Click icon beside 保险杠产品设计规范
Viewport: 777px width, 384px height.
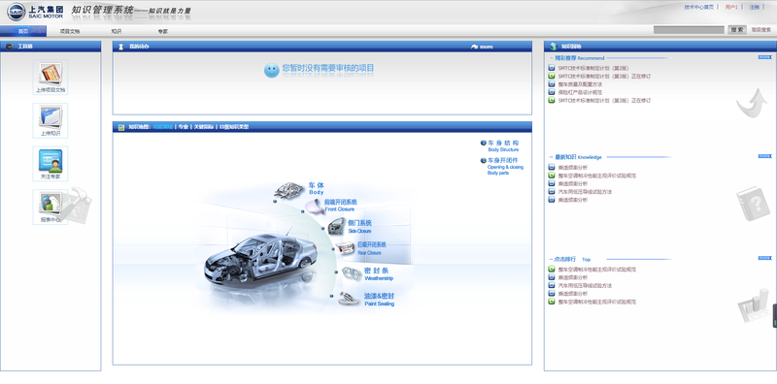coord(552,92)
